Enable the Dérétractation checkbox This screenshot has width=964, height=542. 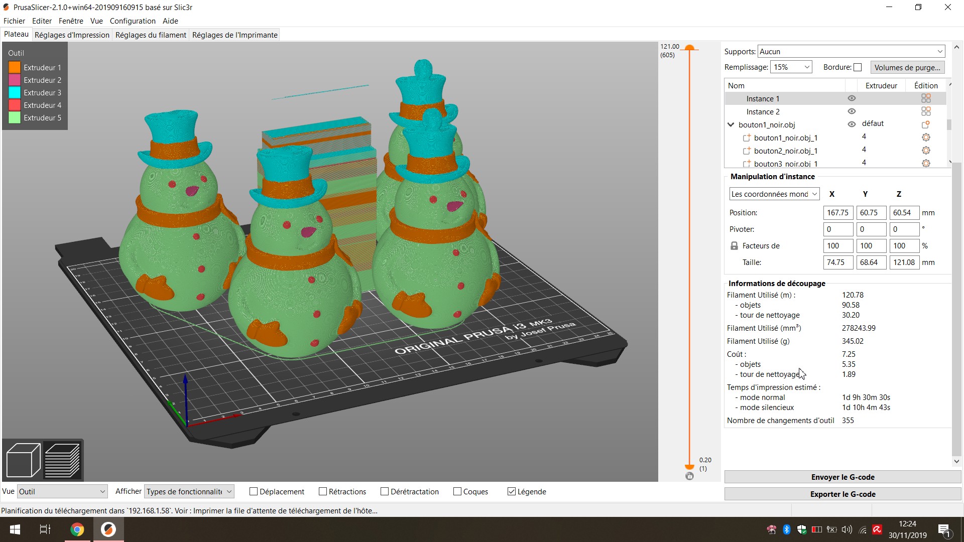pos(385,492)
